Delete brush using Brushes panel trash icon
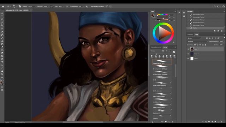This screenshot has width=226, height=127. point(173,122)
